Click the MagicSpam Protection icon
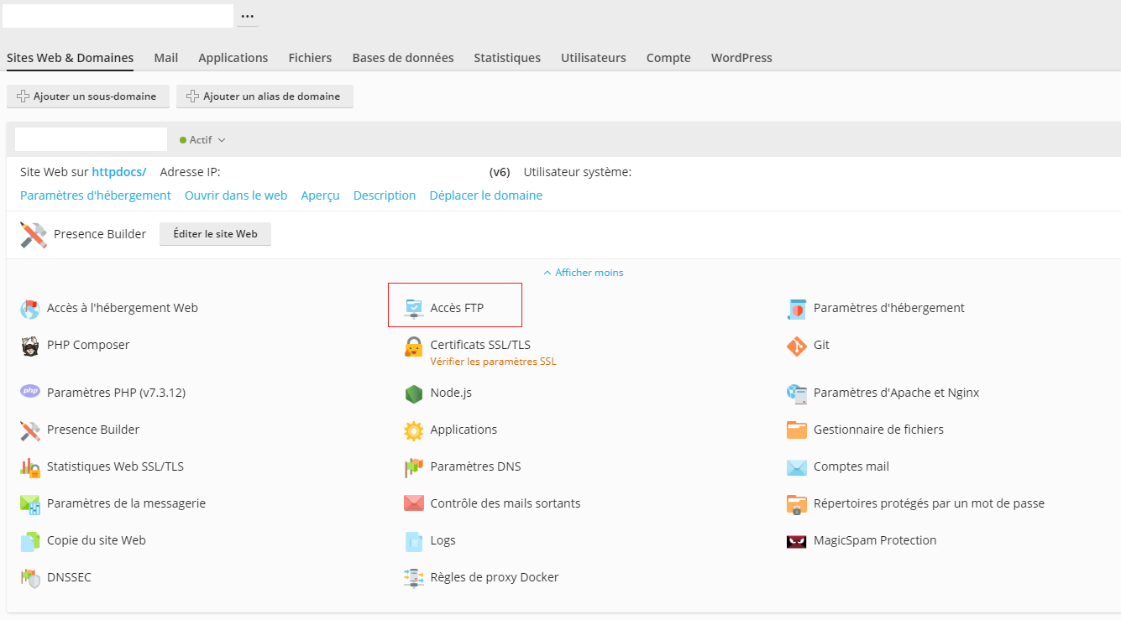Image resolution: width=1121 pixels, height=620 pixels. [797, 541]
